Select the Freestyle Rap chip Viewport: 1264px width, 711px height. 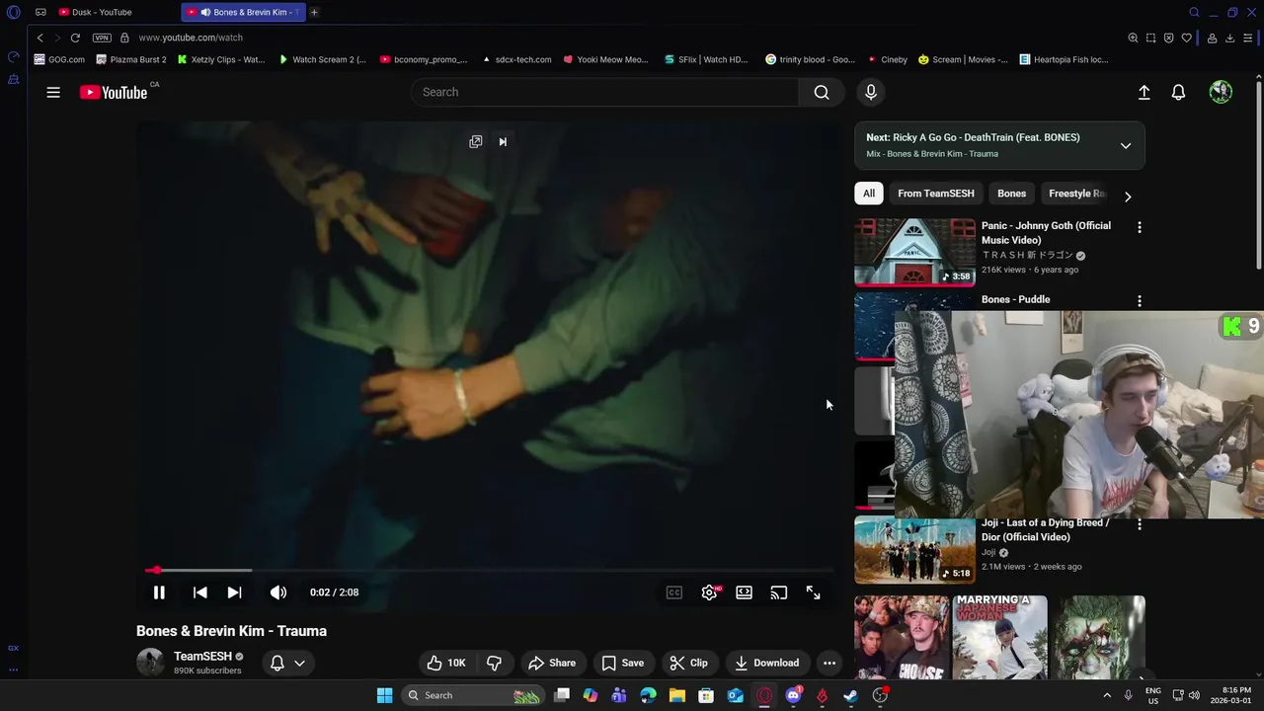pyautogui.click(x=1076, y=194)
